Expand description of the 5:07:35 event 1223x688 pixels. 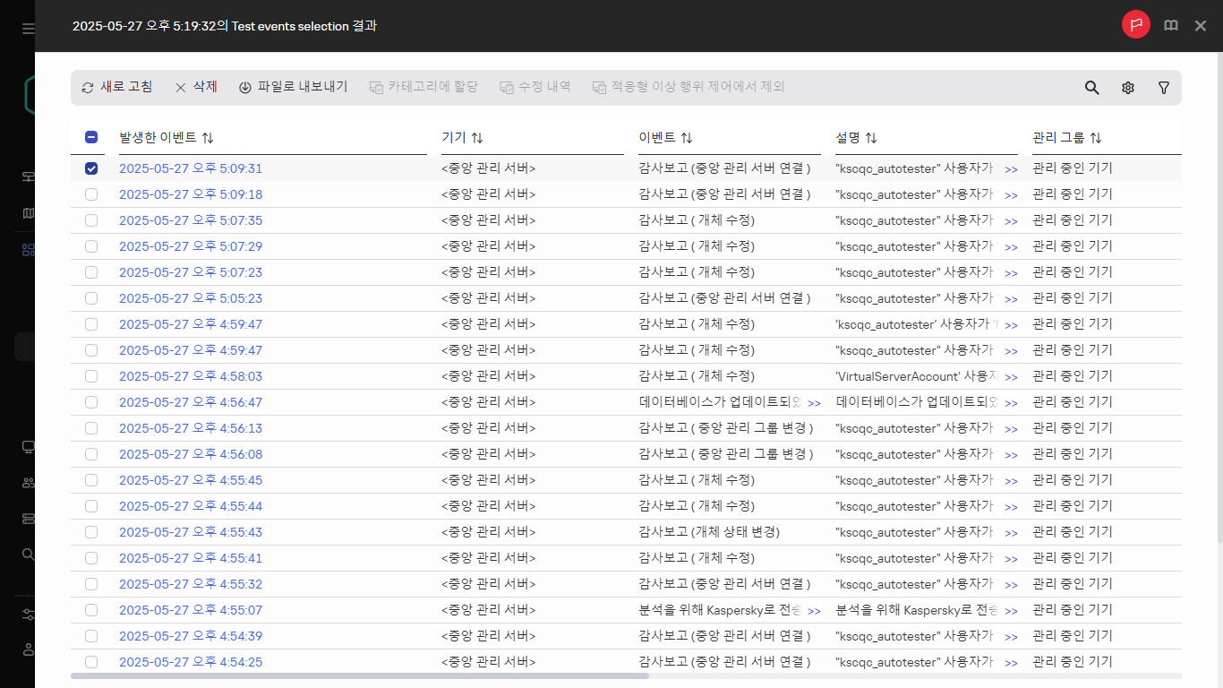point(1011,221)
